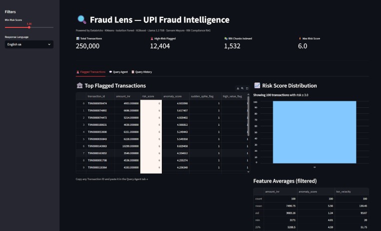Select the amount cell 6228.000000

[x=127, y=139]
